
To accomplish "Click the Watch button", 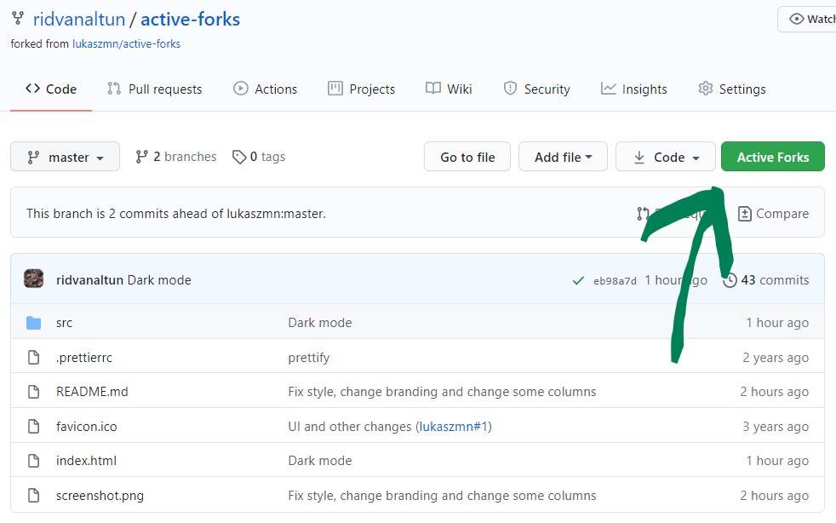I will pos(807,20).
